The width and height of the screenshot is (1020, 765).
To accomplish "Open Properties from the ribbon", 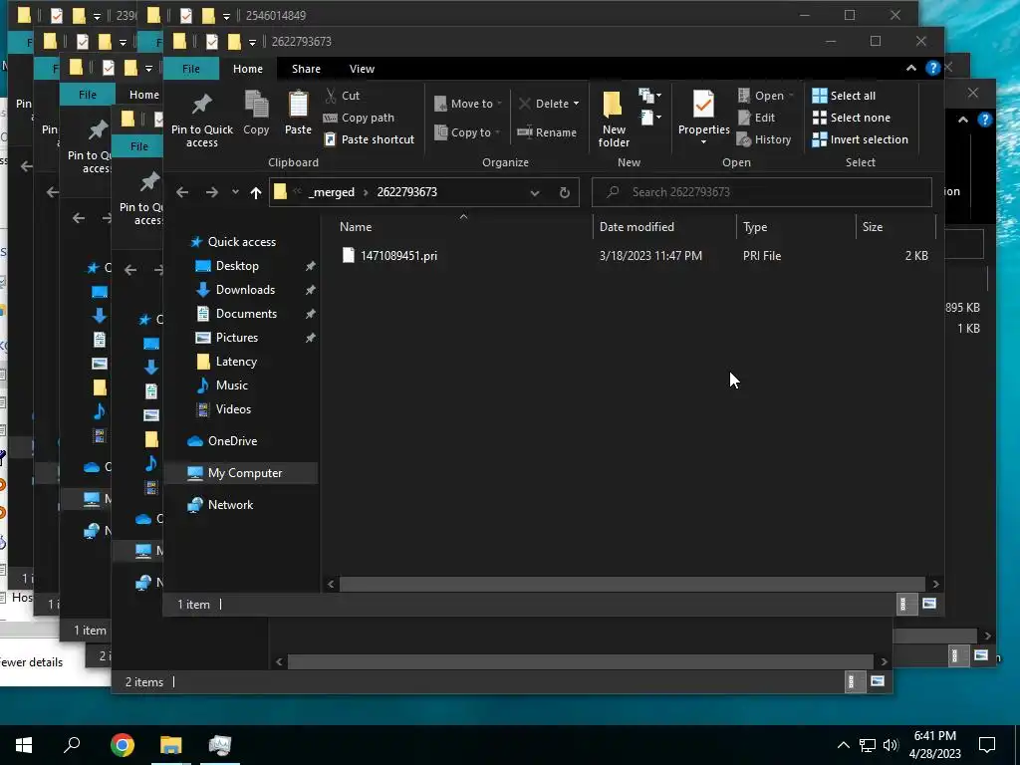I will tap(704, 120).
